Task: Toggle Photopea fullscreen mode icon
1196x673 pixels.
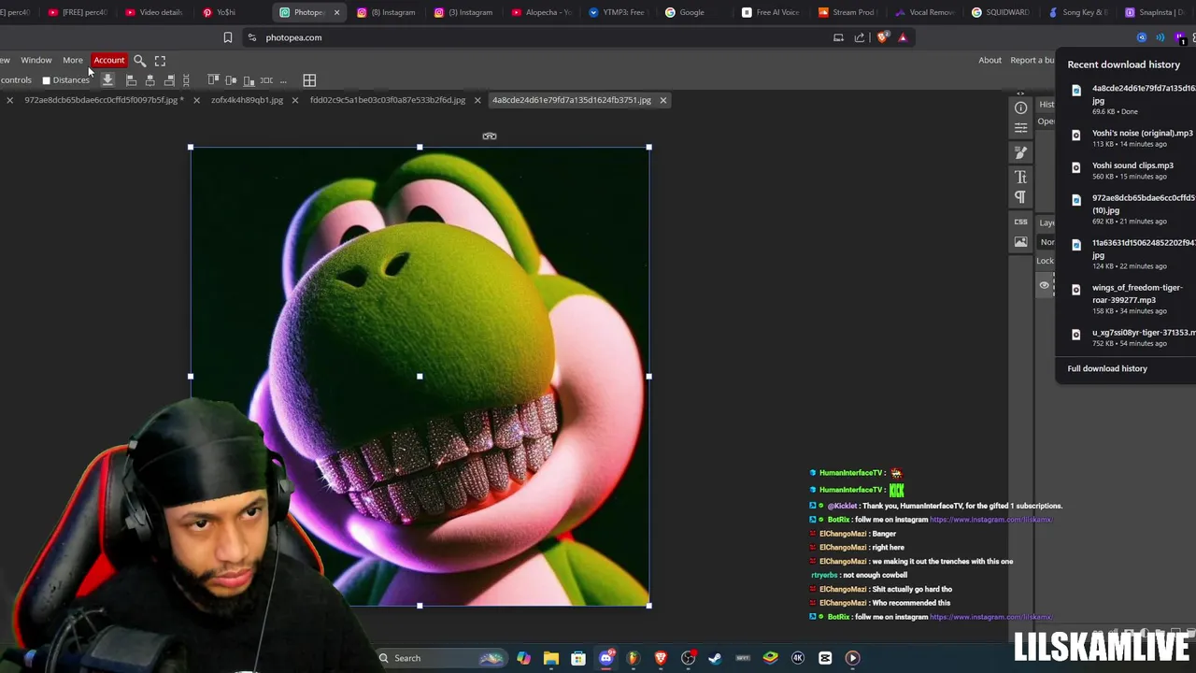Action: tap(160, 61)
